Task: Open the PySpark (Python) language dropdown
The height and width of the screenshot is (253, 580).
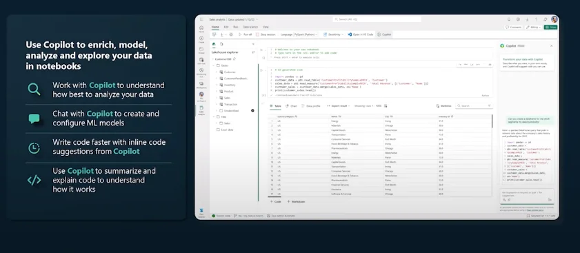Action: pyautogui.click(x=305, y=34)
